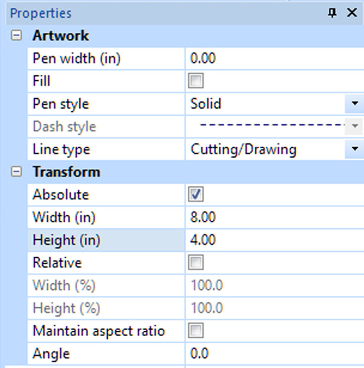
Task: Select the Pen style property label
Action: [60, 104]
